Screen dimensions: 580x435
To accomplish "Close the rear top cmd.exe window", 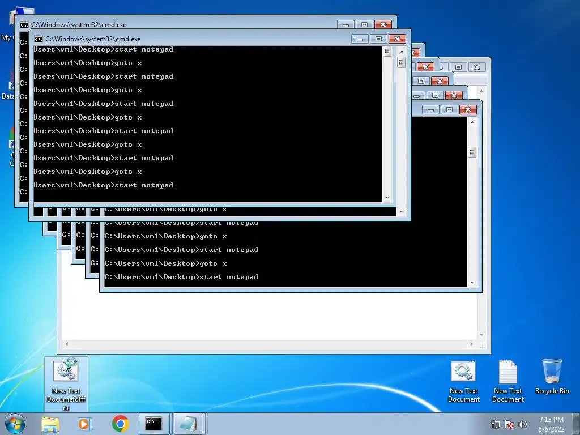I will (x=383, y=24).
